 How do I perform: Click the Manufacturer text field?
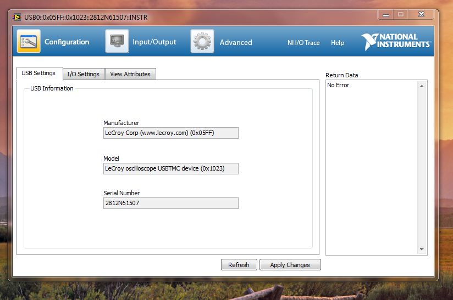pos(170,133)
